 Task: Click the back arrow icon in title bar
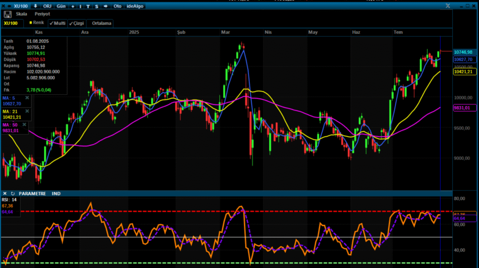9,6
